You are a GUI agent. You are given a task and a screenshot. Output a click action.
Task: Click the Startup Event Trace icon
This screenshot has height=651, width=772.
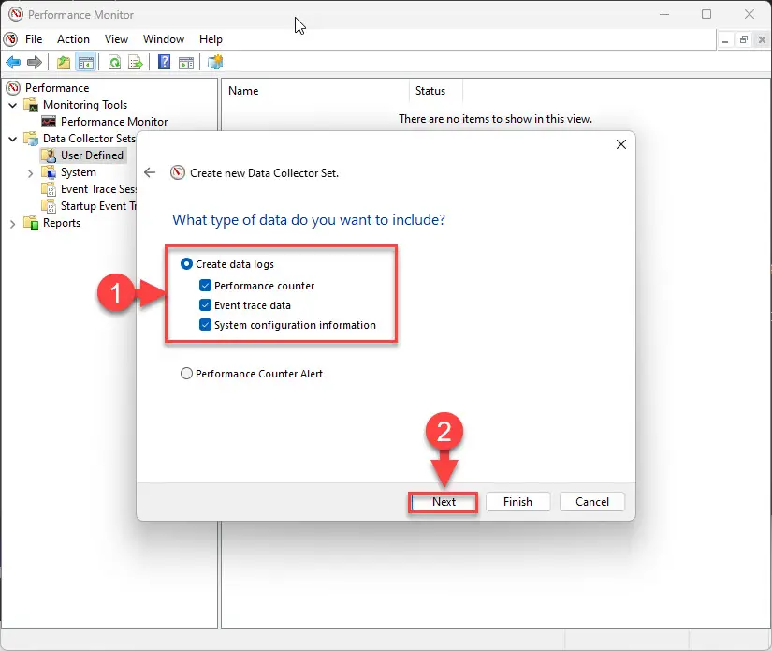pyautogui.click(x=49, y=206)
